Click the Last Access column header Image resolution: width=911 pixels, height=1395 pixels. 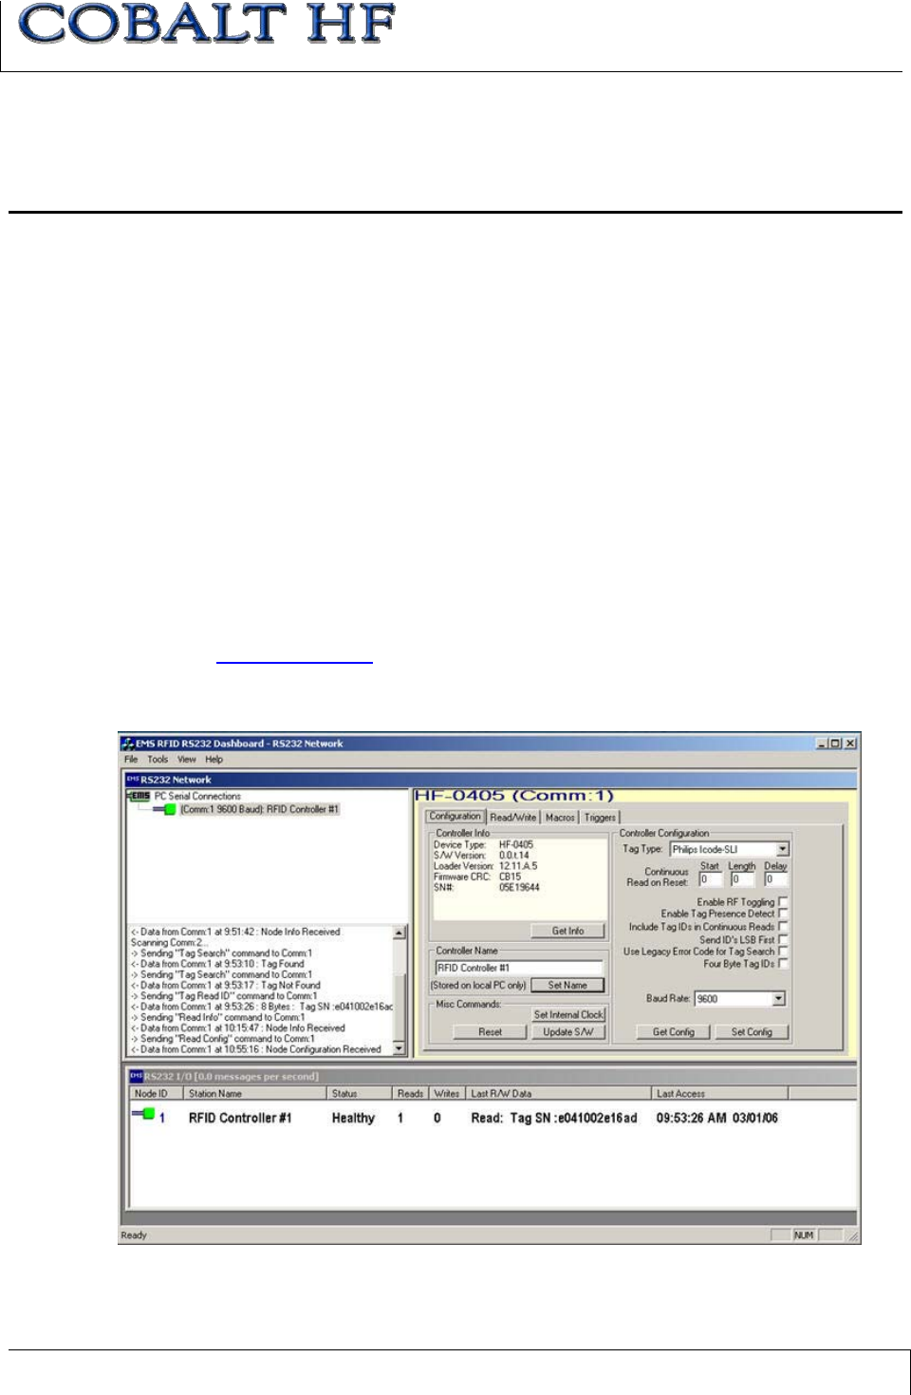coord(720,1094)
